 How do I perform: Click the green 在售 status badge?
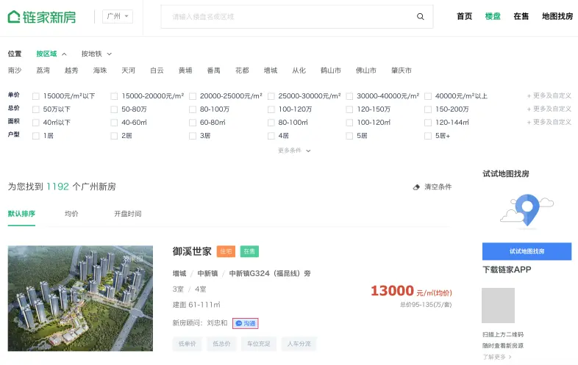click(x=250, y=251)
